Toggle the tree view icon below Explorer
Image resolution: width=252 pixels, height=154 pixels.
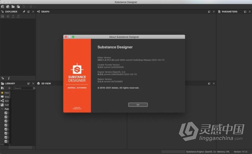click(3, 78)
